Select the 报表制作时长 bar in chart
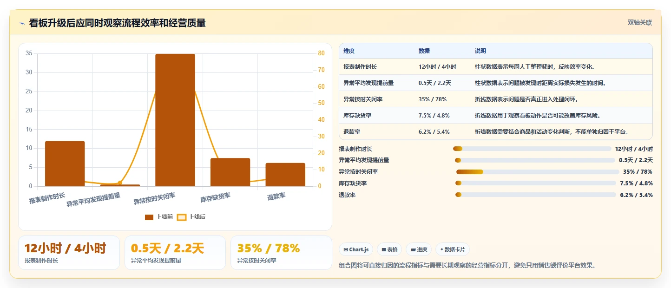The image size is (671, 288). (65, 164)
